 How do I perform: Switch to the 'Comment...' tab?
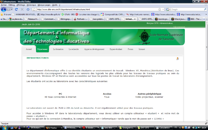[x=48, y=19]
